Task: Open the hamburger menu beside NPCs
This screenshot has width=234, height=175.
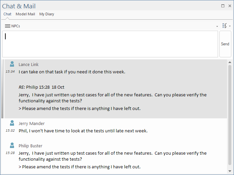Action: pyautogui.click(x=7, y=26)
